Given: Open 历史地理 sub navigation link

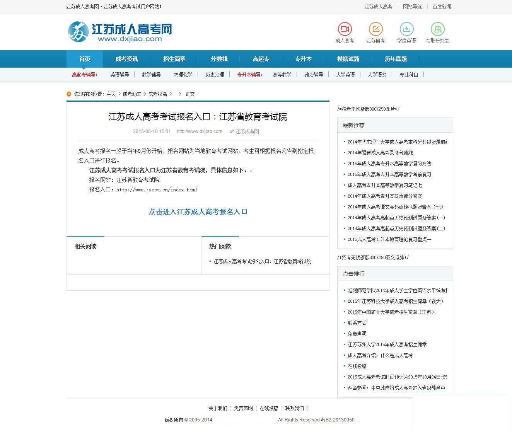Looking at the screenshot, I should (215, 75).
